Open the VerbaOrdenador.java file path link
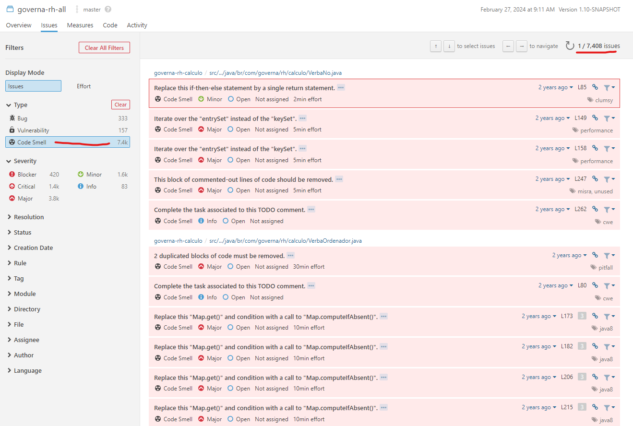Image resolution: width=633 pixels, height=426 pixels. coord(286,241)
